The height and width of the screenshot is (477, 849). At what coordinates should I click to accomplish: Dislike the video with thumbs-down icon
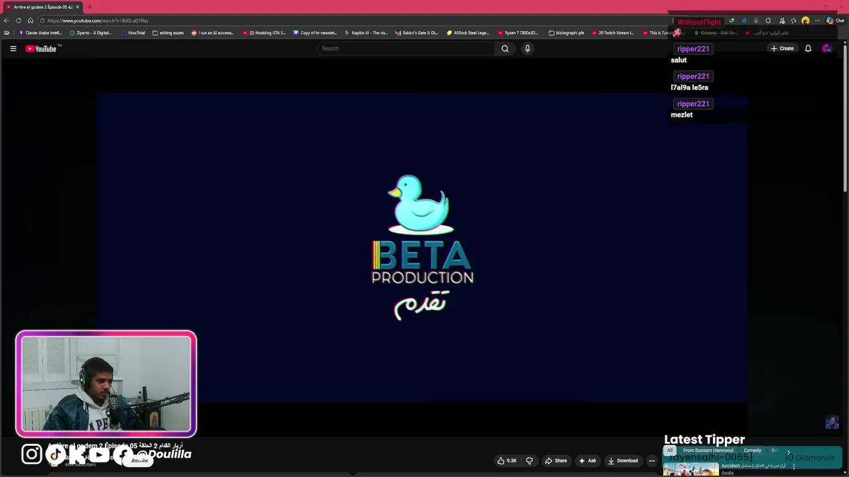pyautogui.click(x=529, y=460)
